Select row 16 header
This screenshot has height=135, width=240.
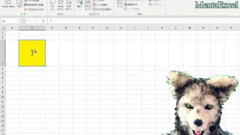coord(3,126)
